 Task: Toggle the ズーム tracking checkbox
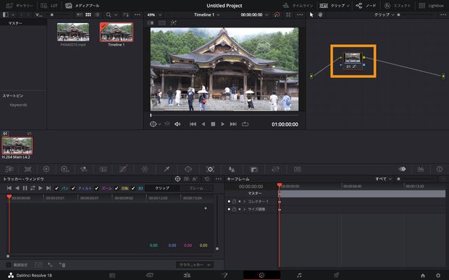[96, 188]
